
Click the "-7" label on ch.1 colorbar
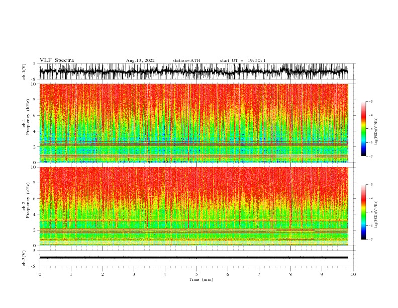(x=370, y=156)
